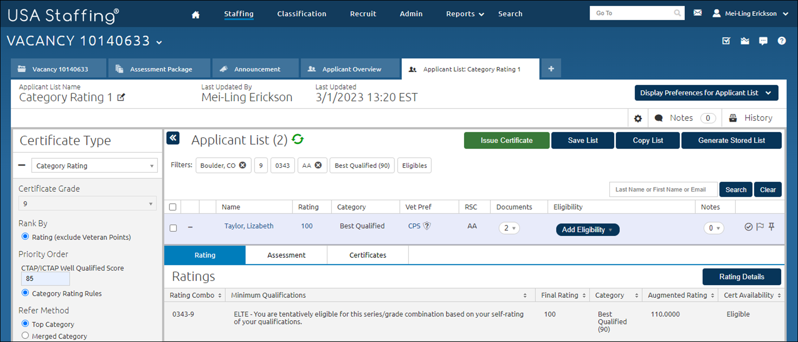The width and height of the screenshot is (798, 342).
Task: Open the help question mark icon
Action: pyautogui.click(x=782, y=41)
